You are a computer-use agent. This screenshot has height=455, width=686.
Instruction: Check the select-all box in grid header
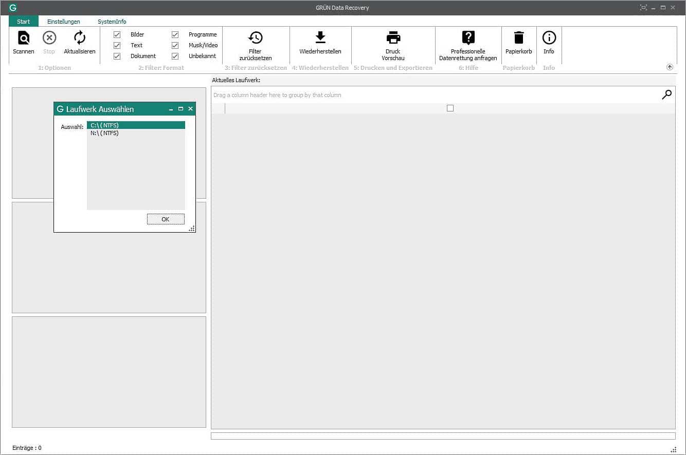(x=450, y=108)
